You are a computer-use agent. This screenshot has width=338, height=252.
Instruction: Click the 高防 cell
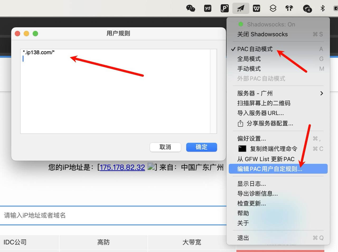(104, 242)
